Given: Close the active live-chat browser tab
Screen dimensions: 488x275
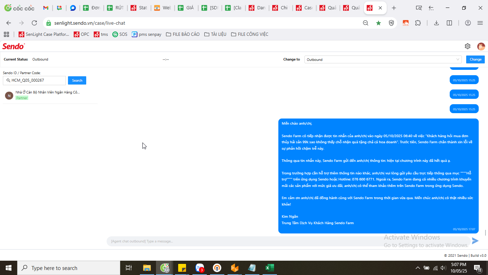Looking at the screenshot, I should (x=380, y=8).
